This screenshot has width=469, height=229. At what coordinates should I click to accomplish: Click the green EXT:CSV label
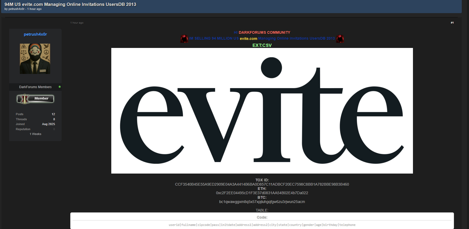pos(262,45)
